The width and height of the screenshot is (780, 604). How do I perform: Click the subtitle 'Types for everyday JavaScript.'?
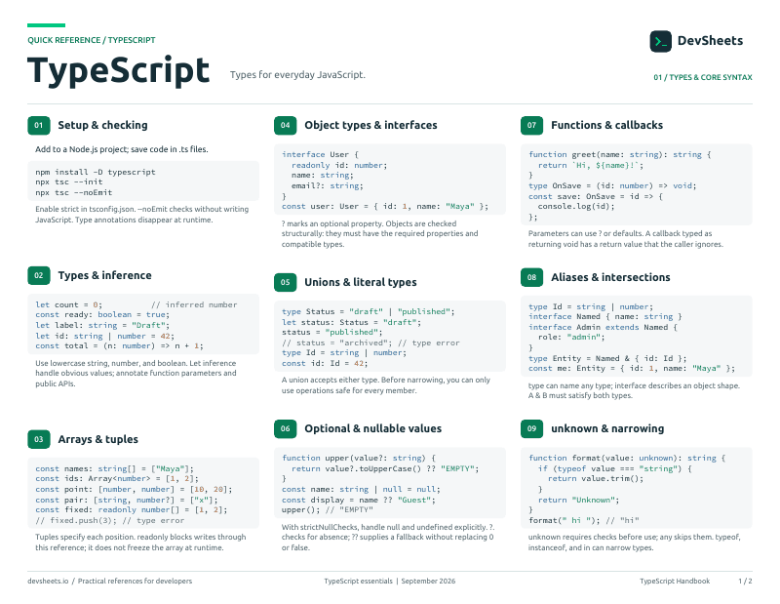pyautogui.click(x=297, y=75)
